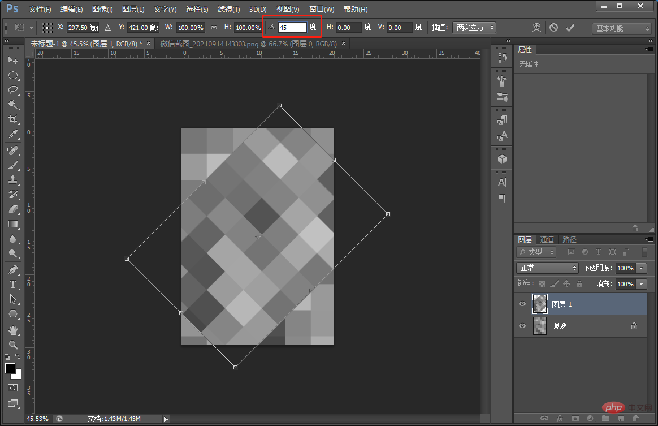The width and height of the screenshot is (658, 426).
Task: Switch between free transform and warp modes
Action: [x=536, y=28]
